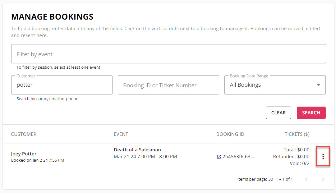Select the Joey Potter customer name

pos(24,154)
